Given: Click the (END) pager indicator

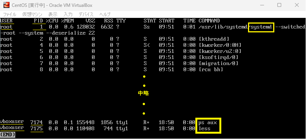Looking at the screenshot, I should pos(8,134).
